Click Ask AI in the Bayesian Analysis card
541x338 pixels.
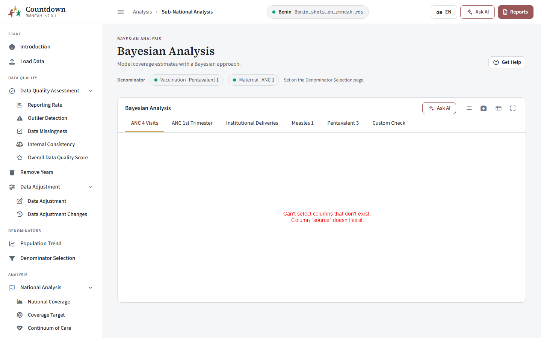click(439, 108)
